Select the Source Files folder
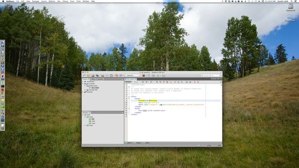 [92, 86]
